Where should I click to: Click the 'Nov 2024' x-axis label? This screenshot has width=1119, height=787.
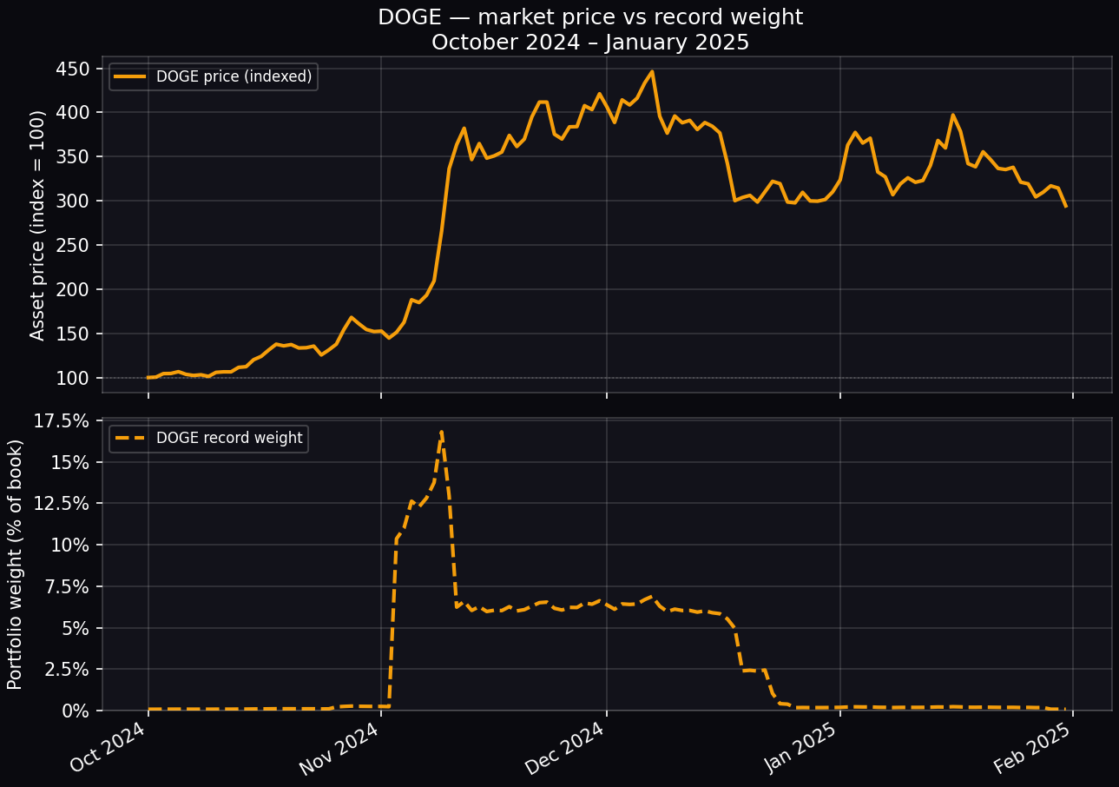[x=340, y=750]
